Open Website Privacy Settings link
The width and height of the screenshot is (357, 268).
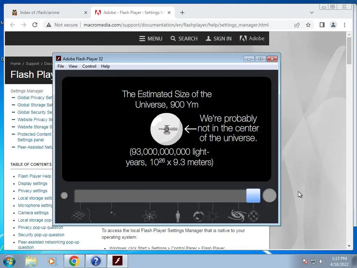click(35, 119)
